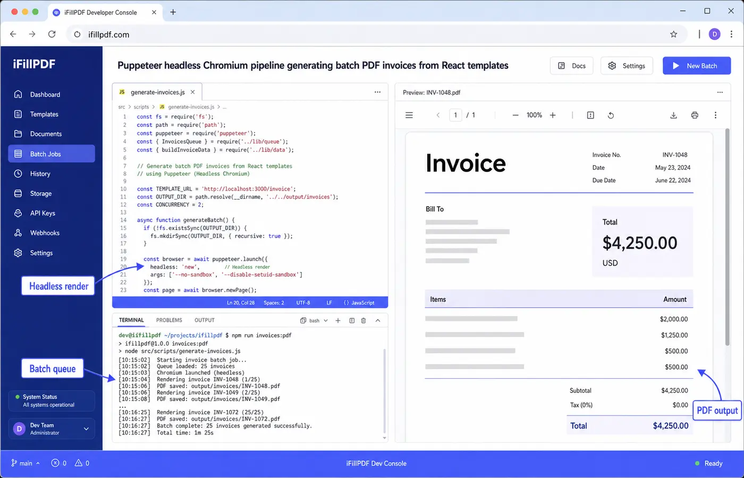Viewport: 744px width, 478px height.
Task: Select the TERMINAL tab
Action: pyautogui.click(x=131, y=320)
